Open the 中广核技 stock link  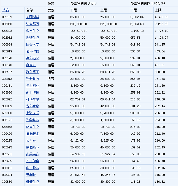pos(32,168)
